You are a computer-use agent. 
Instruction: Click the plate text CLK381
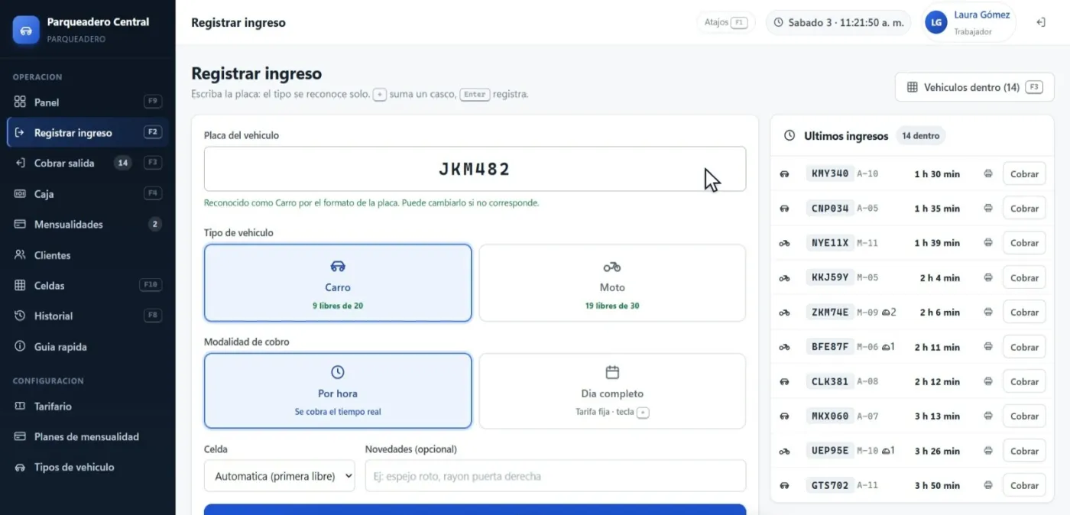point(829,381)
